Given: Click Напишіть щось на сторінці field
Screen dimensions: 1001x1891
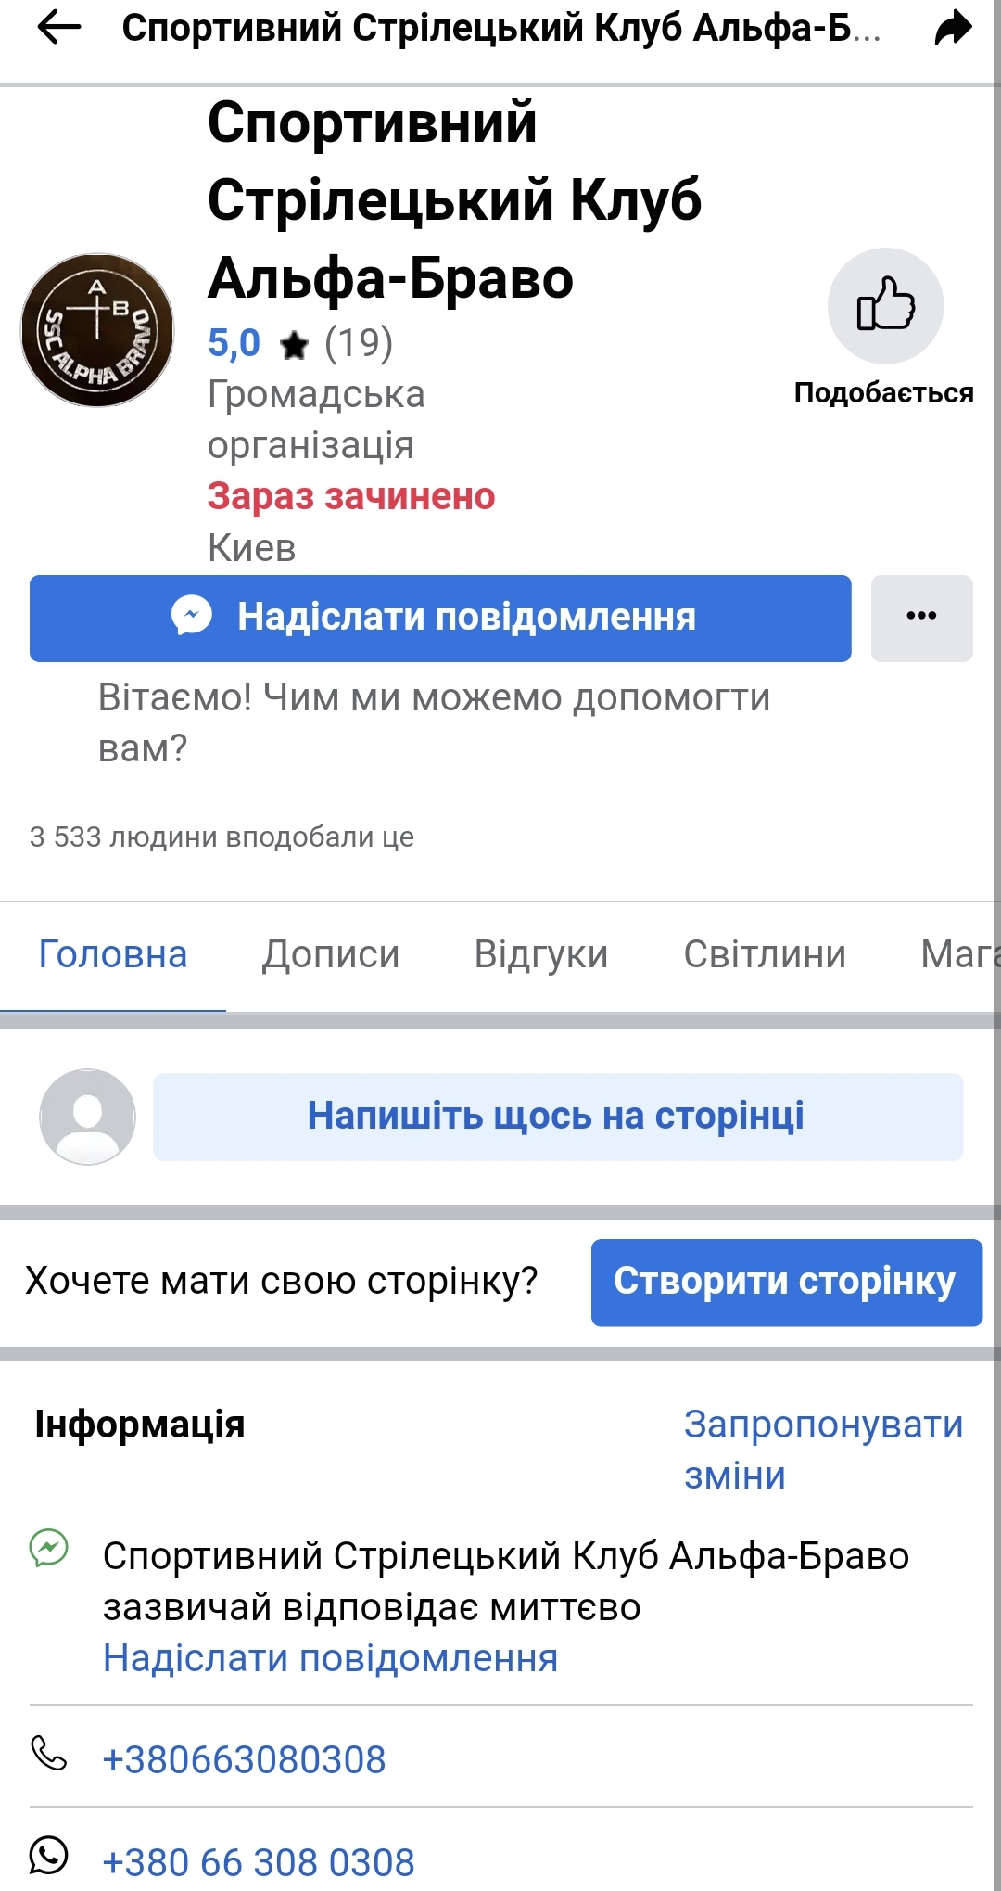Looking at the screenshot, I should [x=558, y=1117].
